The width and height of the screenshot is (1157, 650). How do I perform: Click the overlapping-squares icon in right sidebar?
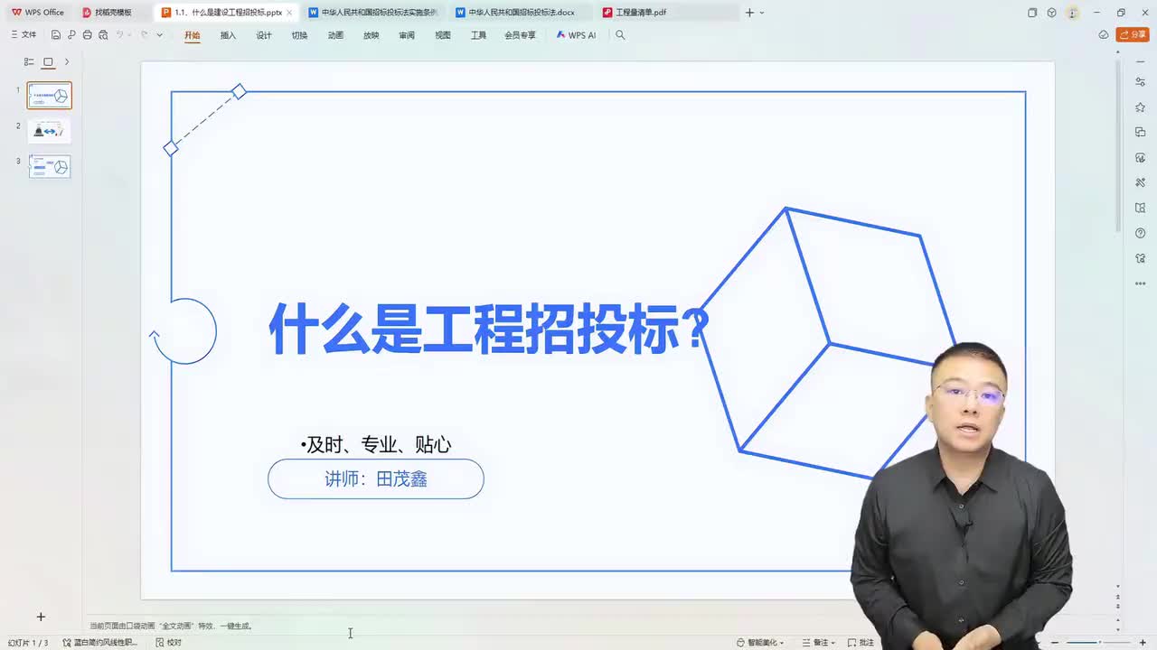click(x=1141, y=133)
